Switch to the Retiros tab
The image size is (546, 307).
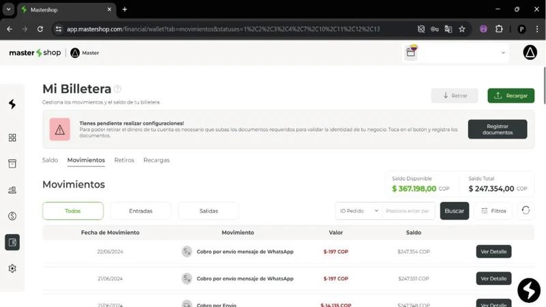pos(124,160)
